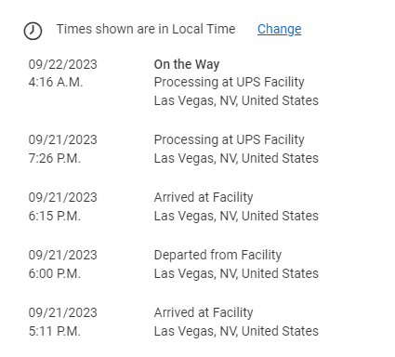Click Processing at UPS Facility for 7:26 P.M.

tap(230, 140)
